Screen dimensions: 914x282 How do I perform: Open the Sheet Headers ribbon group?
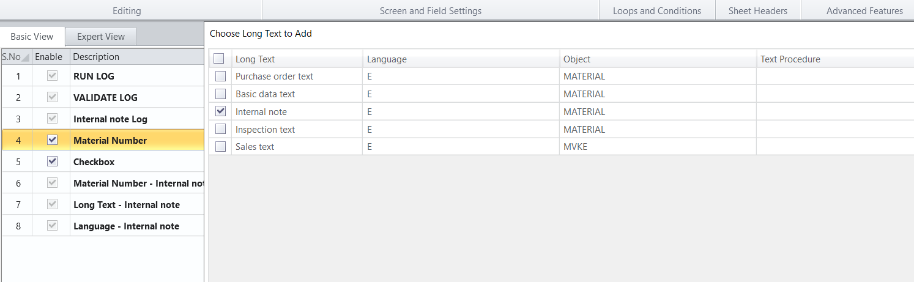(758, 10)
